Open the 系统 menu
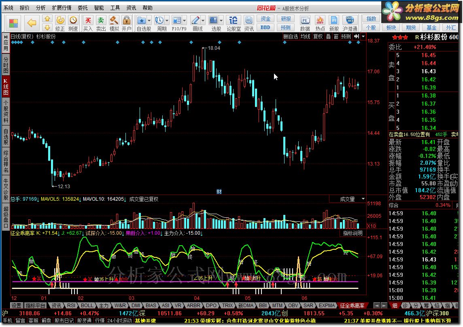The width and height of the screenshot is (463, 327). point(8,8)
